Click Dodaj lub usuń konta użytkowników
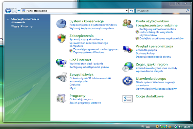This screenshot has width=193, height=129. [x=161, y=38]
